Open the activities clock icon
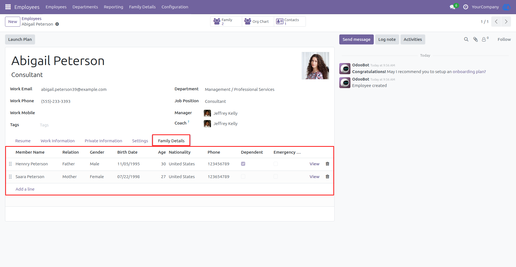The height and width of the screenshot is (267, 516). click(466, 7)
